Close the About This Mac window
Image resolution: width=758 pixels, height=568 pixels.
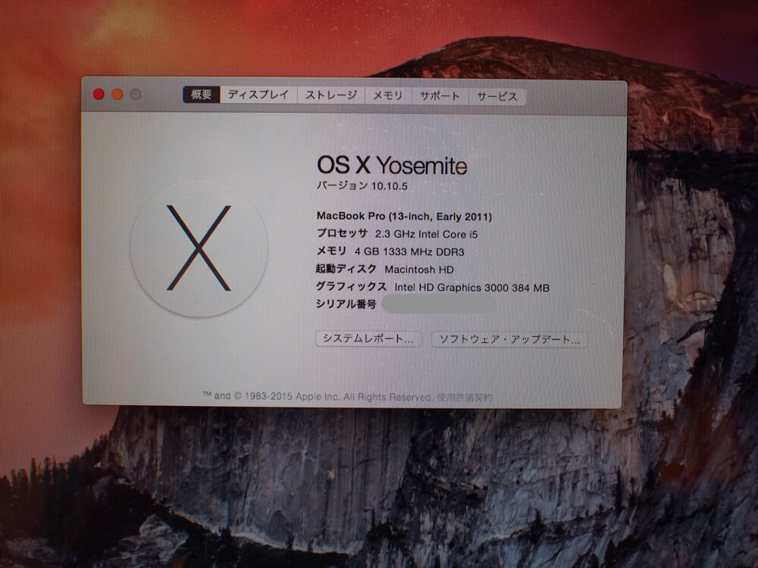click(99, 94)
